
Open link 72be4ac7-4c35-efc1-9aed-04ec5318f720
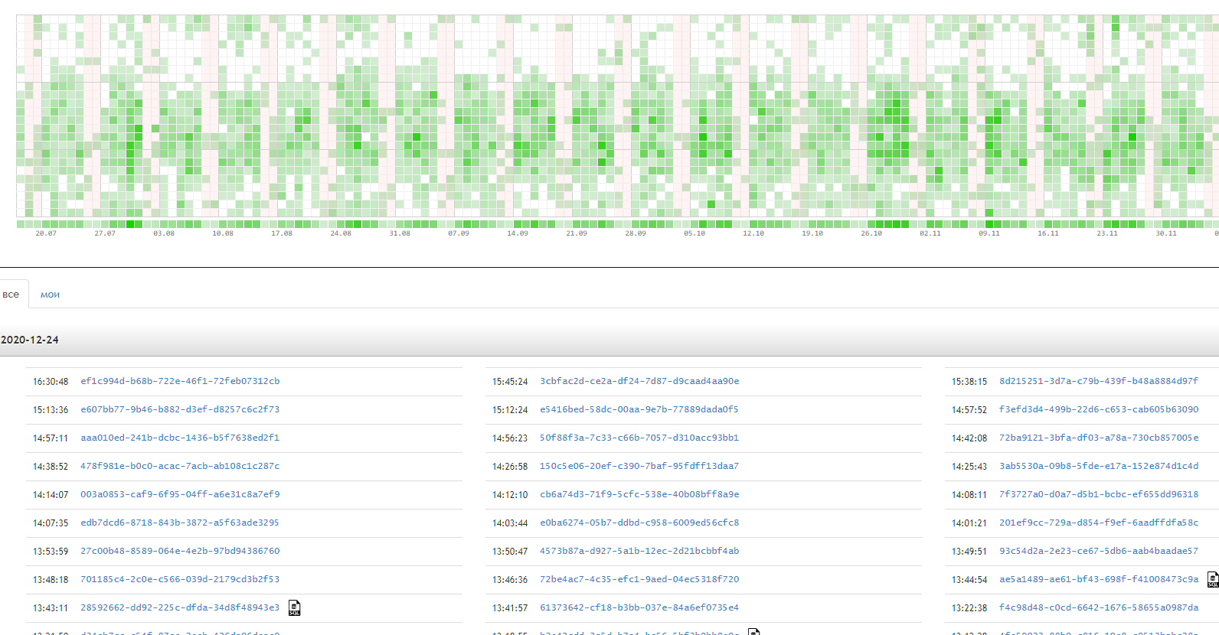(639, 579)
